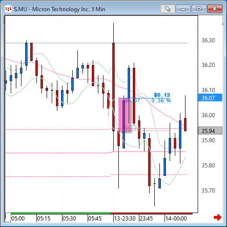Click the 23:45 time axis label

point(146,219)
